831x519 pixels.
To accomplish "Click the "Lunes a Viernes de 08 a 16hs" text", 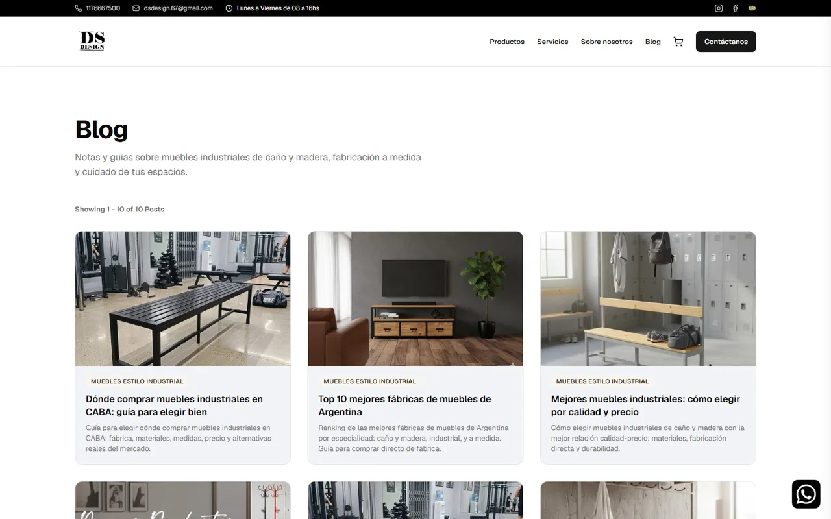I will pyautogui.click(x=278, y=8).
